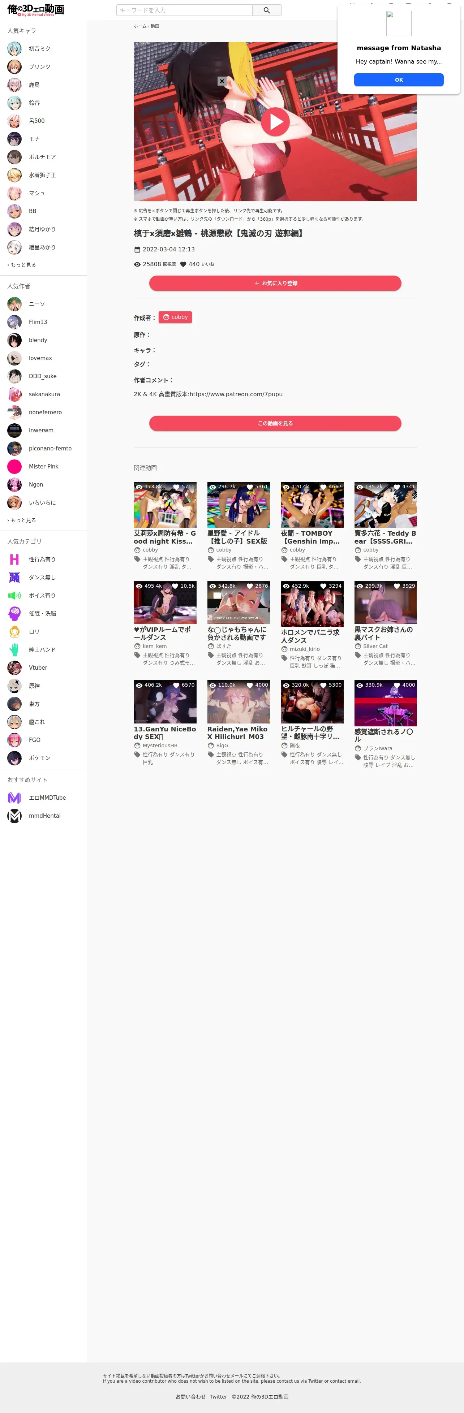Select 性行為有り category H icon

pos(14,559)
